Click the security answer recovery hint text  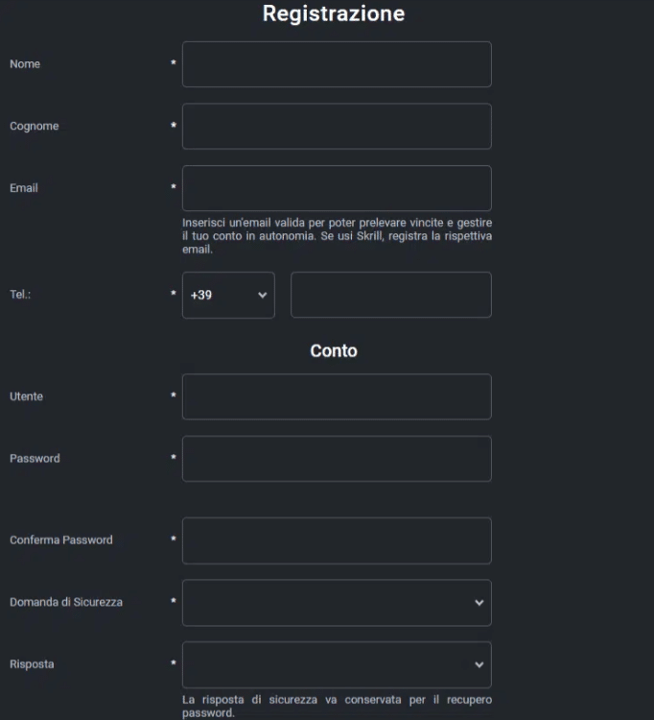pos(337,707)
